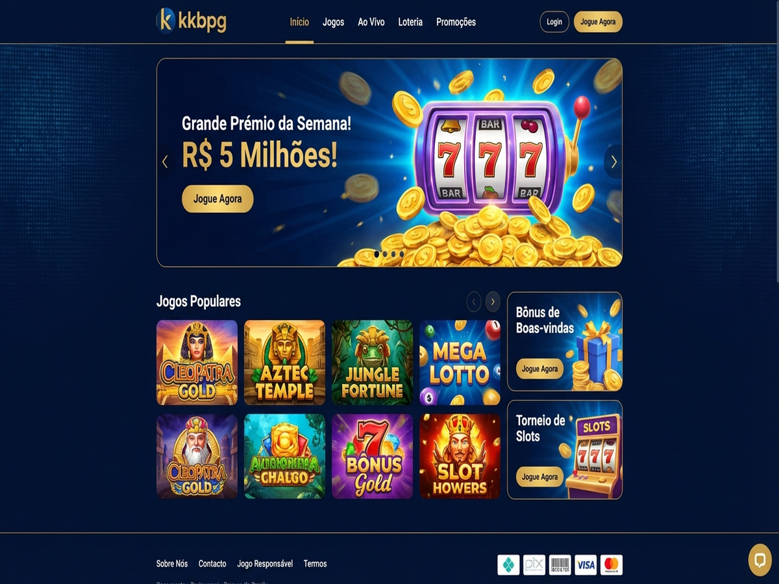Click the Login button
Image resolution: width=779 pixels, height=584 pixels.
pos(554,22)
